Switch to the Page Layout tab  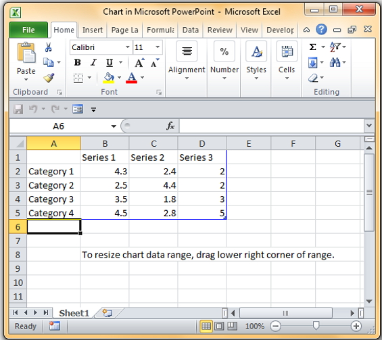pos(124,30)
